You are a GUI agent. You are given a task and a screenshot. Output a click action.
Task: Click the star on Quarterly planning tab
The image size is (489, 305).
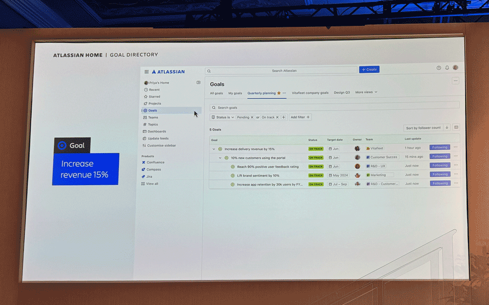[x=279, y=93]
